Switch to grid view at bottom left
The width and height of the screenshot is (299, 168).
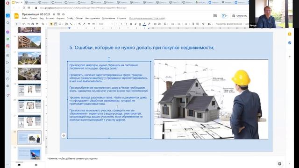(36, 165)
